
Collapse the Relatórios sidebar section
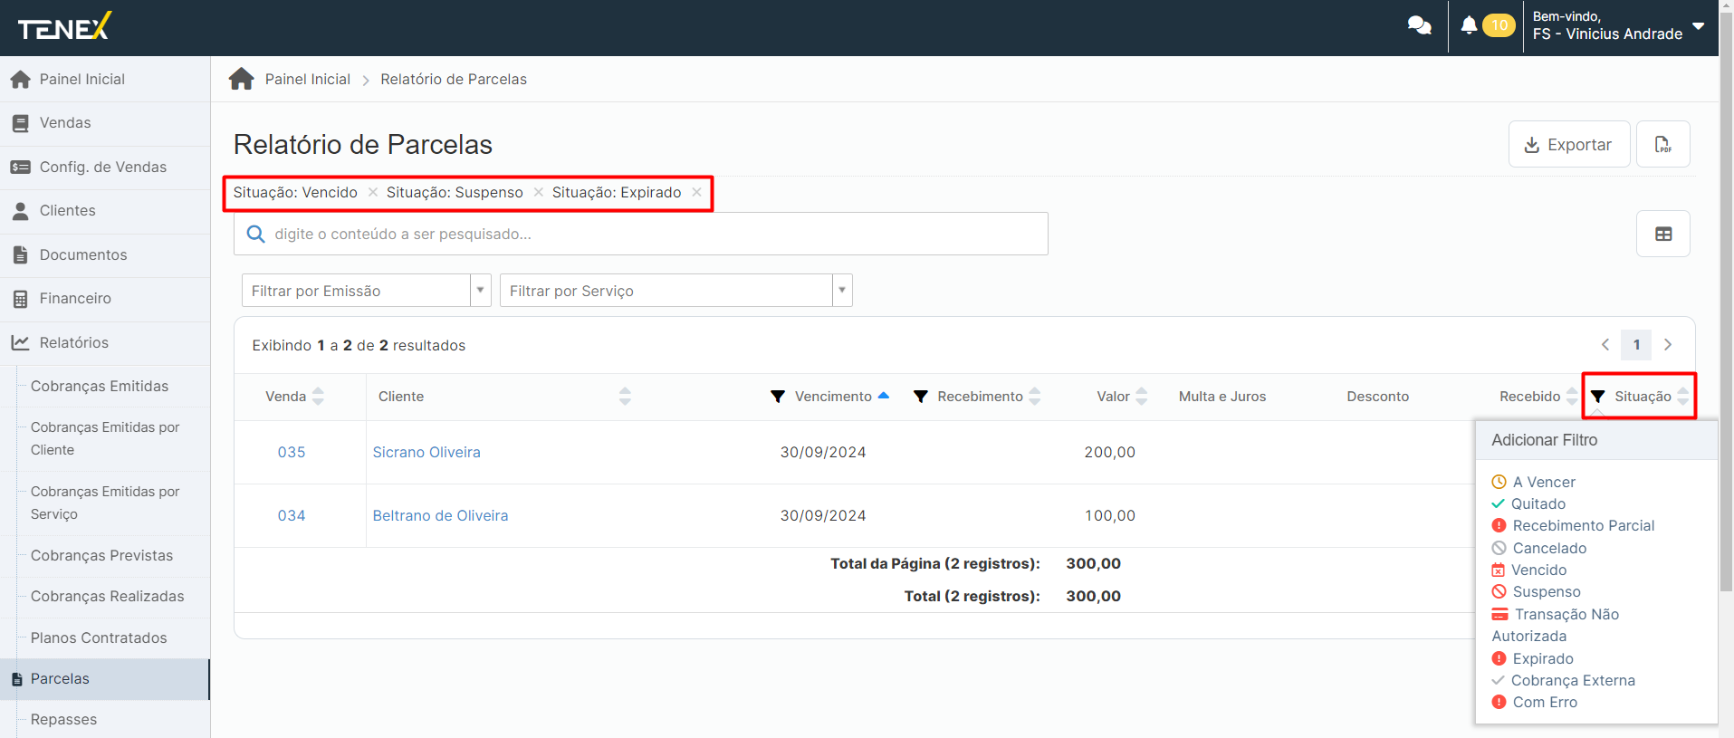105,343
